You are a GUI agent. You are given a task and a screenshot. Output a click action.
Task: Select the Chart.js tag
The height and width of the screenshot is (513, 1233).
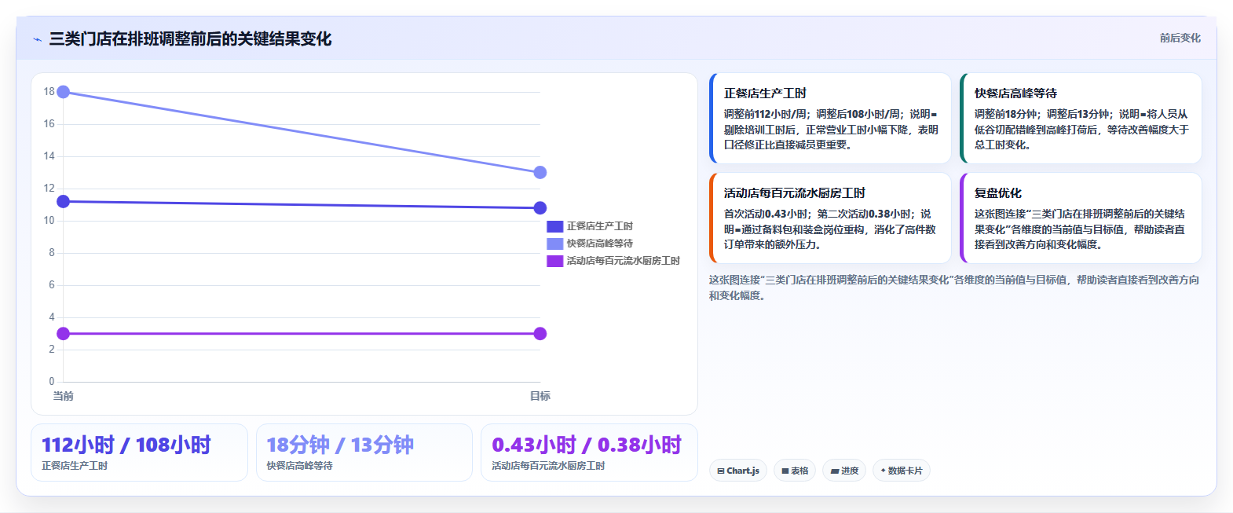pos(738,471)
